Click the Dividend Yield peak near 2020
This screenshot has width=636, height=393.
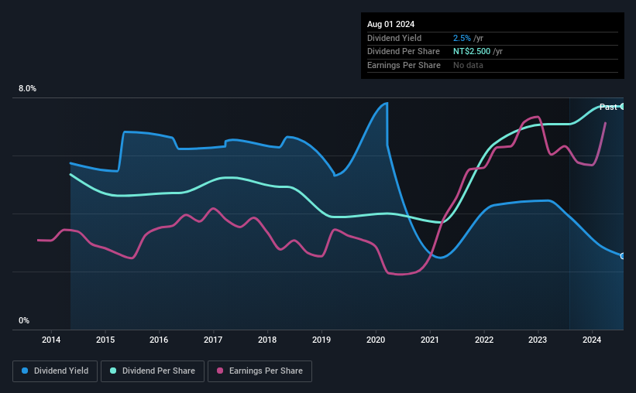[x=386, y=104]
